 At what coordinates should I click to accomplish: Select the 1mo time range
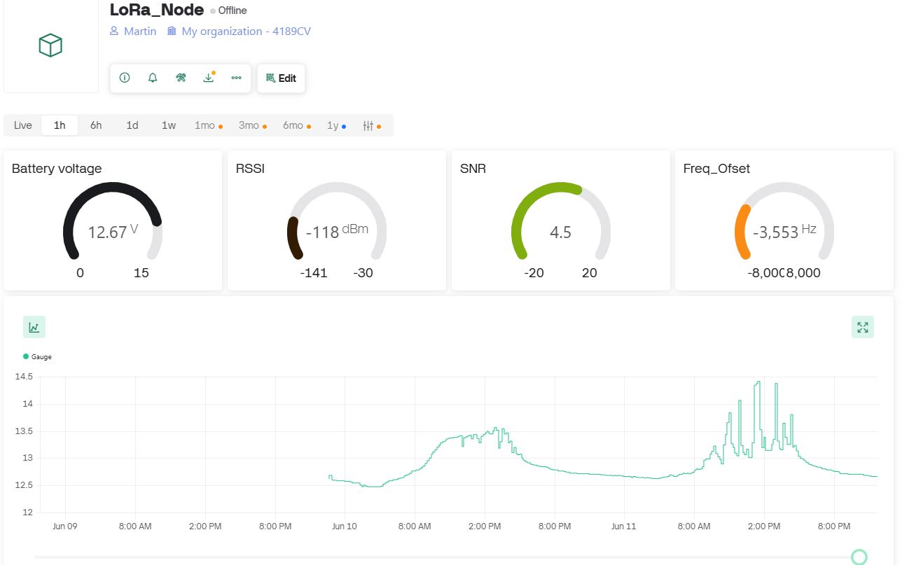point(205,125)
